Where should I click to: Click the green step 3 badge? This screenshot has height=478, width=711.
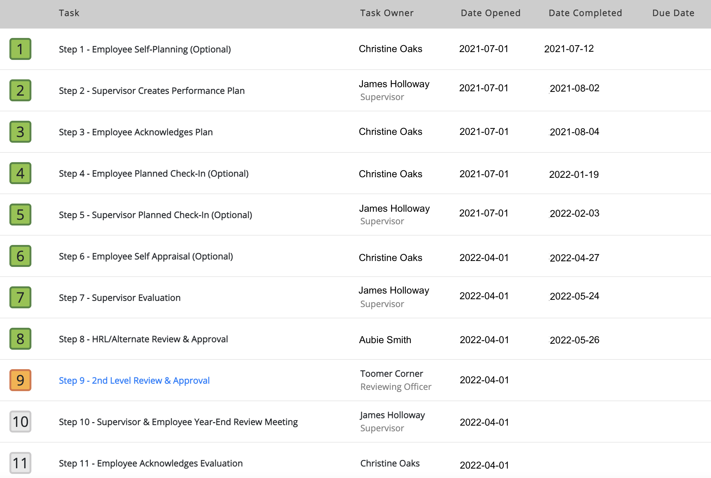coord(20,132)
